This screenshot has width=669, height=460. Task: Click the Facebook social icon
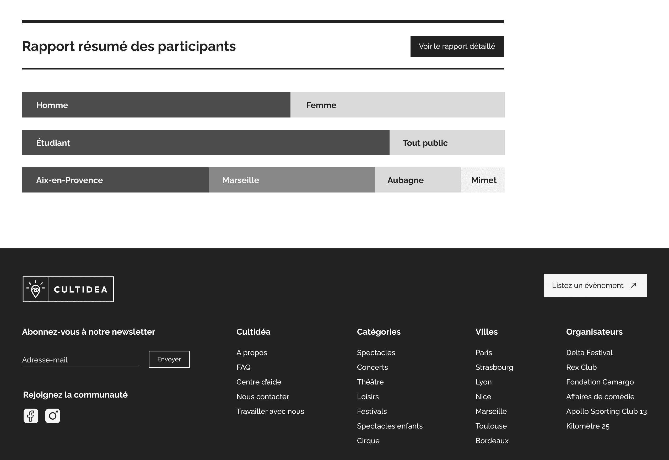[31, 416]
